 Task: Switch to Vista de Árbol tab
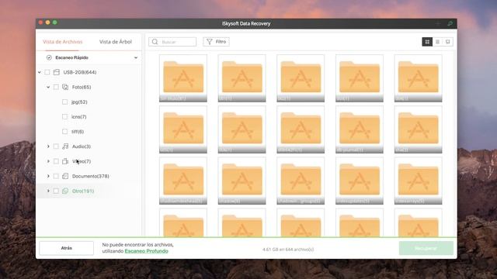point(116,42)
